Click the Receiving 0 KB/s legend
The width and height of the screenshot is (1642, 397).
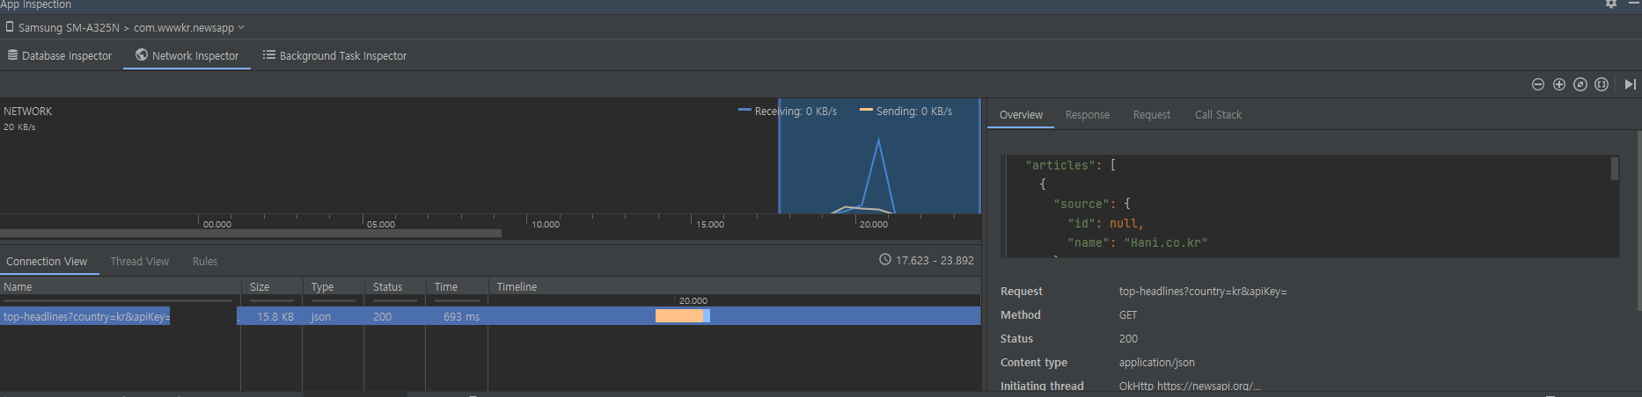(x=788, y=112)
